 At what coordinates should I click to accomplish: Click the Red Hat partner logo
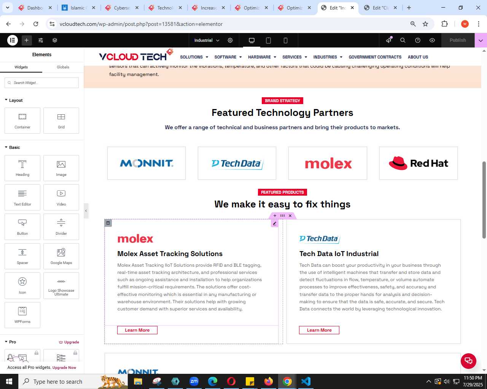point(419,163)
